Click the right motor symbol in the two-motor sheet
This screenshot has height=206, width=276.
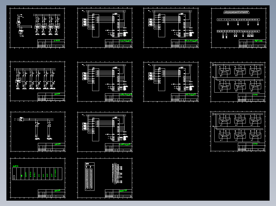(49, 136)
